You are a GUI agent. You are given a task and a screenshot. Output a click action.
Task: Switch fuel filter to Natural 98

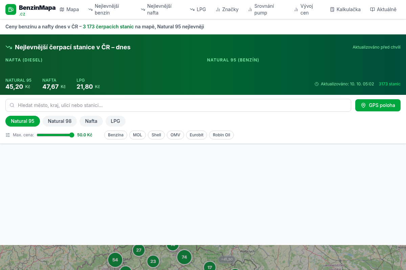pyautogui.click(x=60, y=121)
